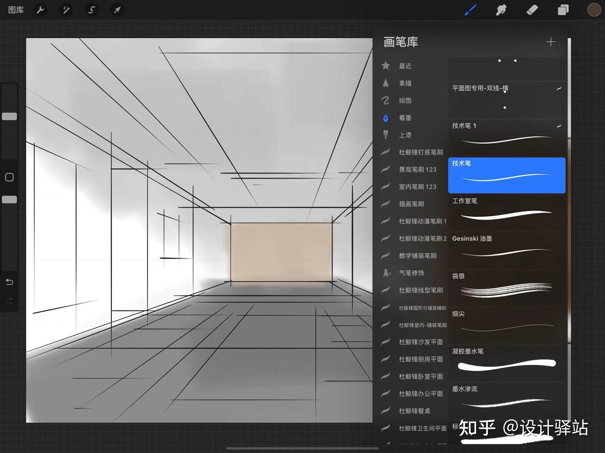Open the 绘图 drawing brush set
605x453 pixels.
(413, 101)
